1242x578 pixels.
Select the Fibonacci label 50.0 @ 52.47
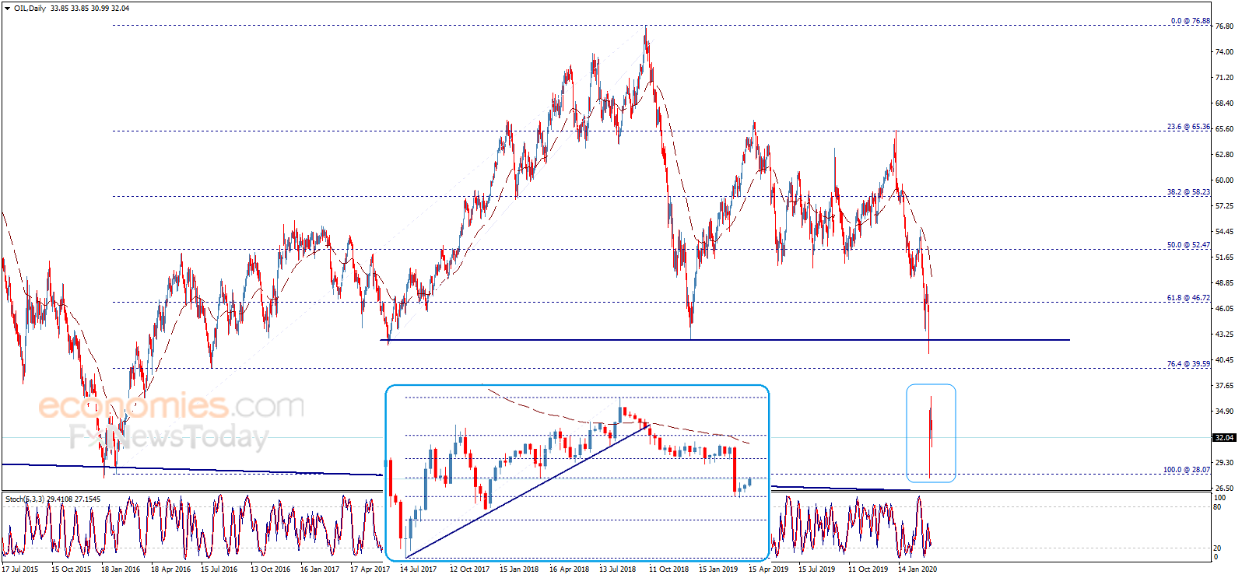pos(1188,245)
